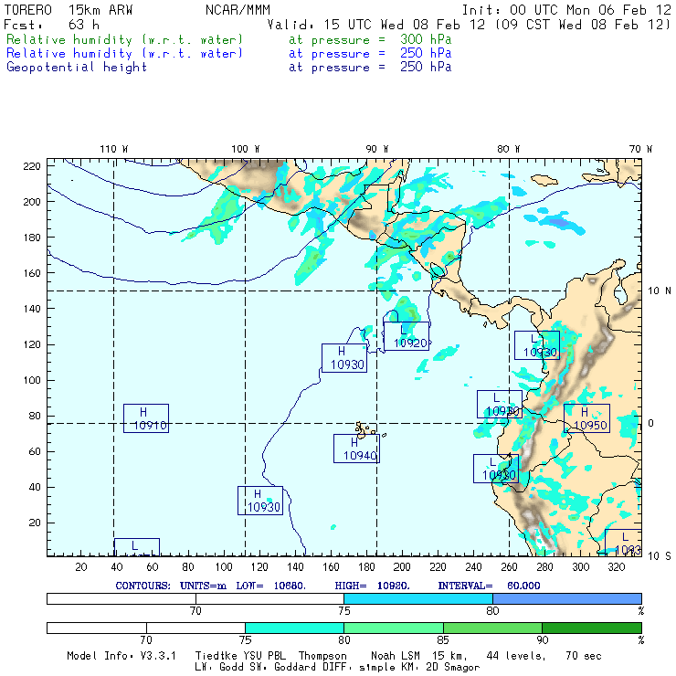676x676 pixels.
Task: Click the 'Geopotential height' label
Action: click(77, 68)
